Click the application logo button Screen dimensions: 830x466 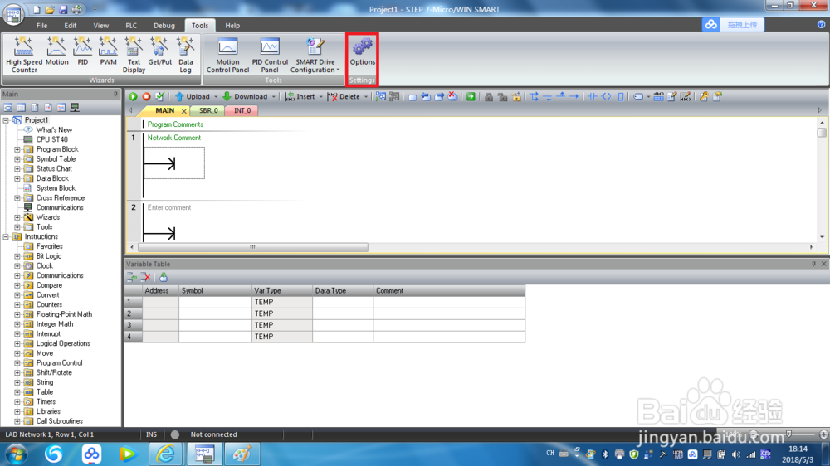(x=13, y=13)
